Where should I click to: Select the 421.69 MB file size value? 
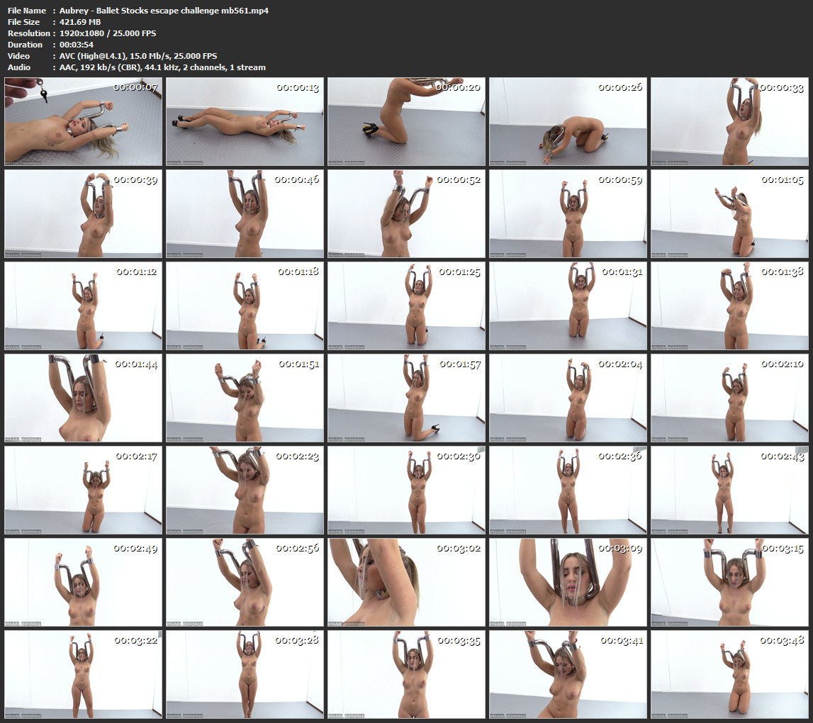[x=81, y=22]
